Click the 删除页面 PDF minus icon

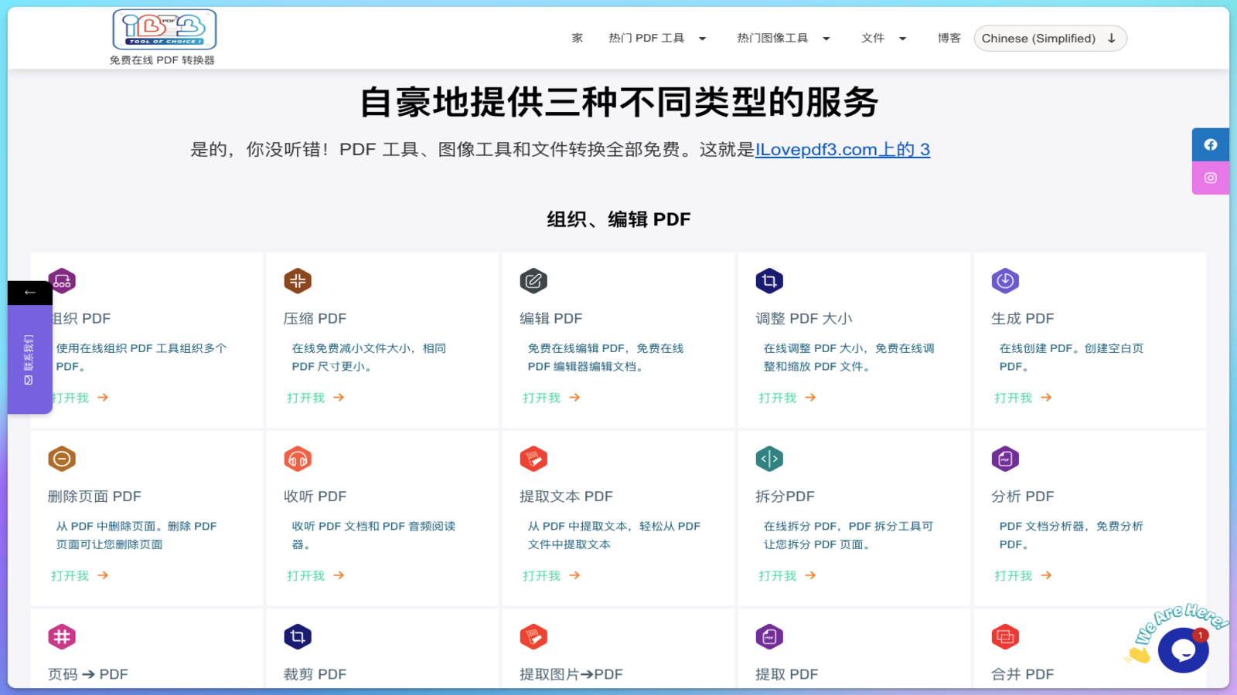pos(62,458)
